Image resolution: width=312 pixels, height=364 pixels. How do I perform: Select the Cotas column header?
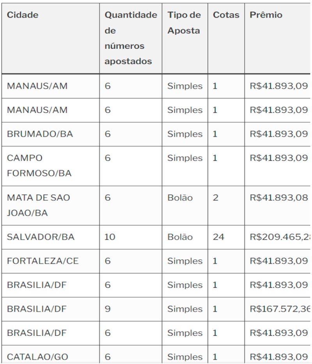tap(226, 15)
